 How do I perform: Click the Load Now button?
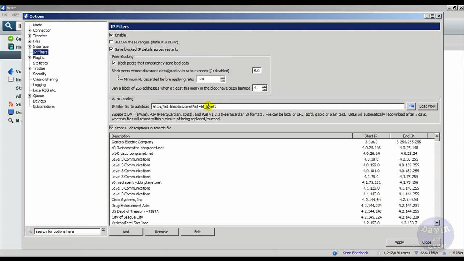click(427, 106)
